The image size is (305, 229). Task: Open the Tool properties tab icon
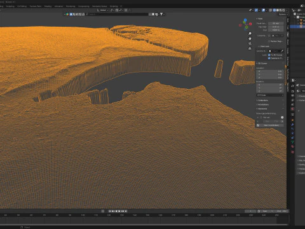pos(292,86)
